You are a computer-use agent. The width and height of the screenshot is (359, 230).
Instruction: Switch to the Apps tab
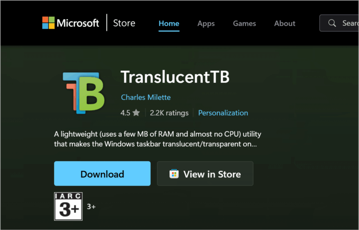(206, 23)
